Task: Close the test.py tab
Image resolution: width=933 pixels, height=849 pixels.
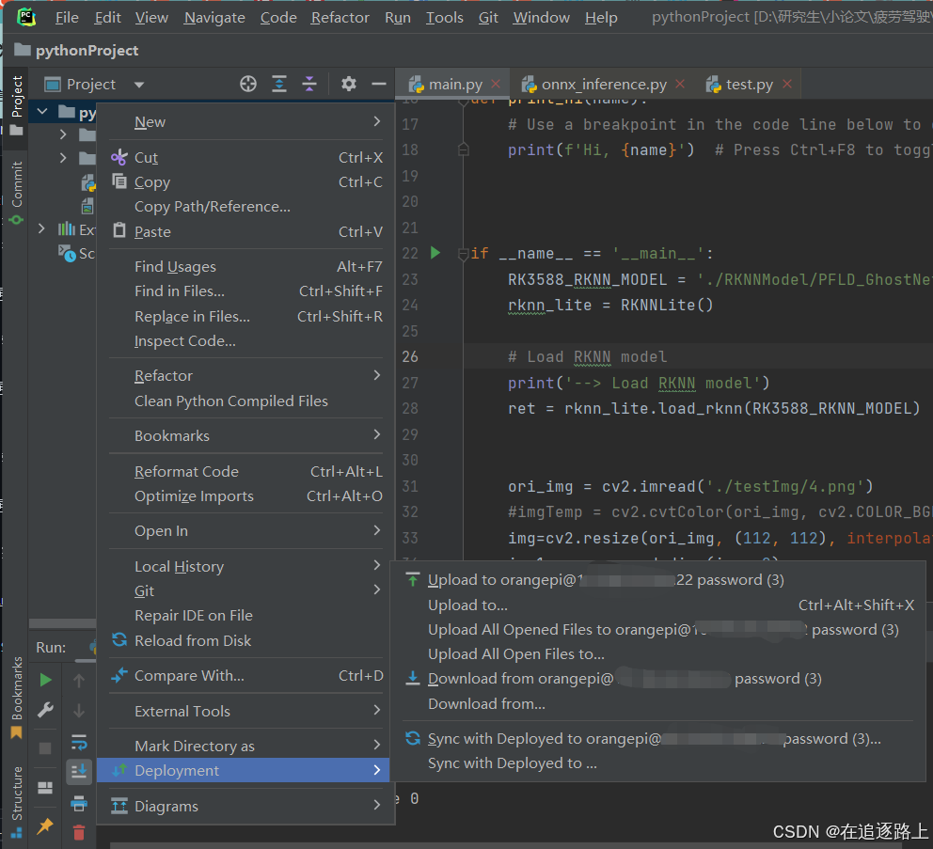Action: coord(787,84)
